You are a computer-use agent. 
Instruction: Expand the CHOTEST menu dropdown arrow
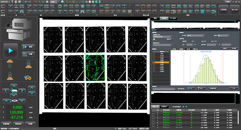coord(9,2)
